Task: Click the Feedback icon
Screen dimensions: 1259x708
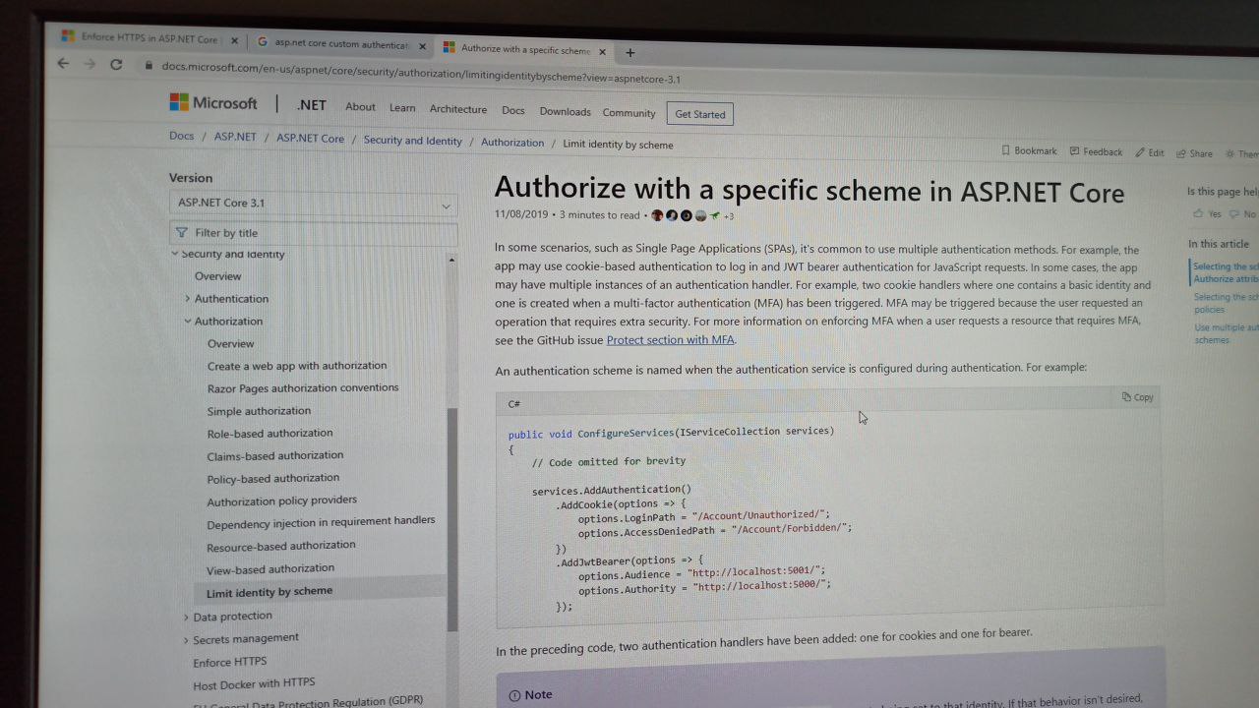Action: (1074, 151)
